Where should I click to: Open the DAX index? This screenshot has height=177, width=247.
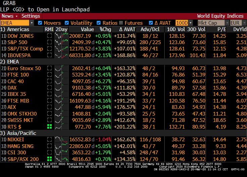coord(12,87)
